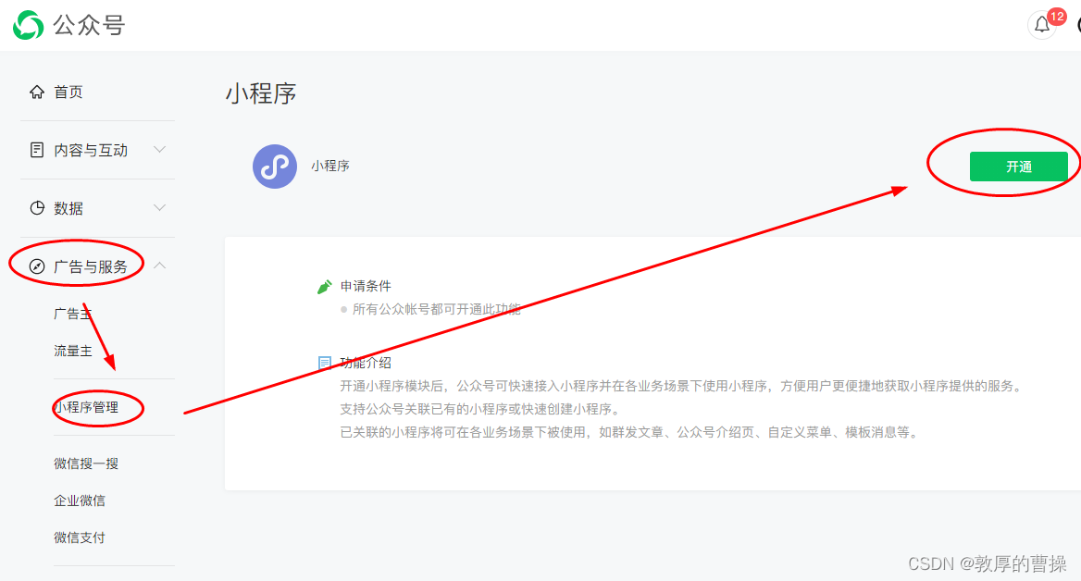1081x581 pixels.
Task: Click the compass icon beside 广告与服务
Action: [36, 266]
